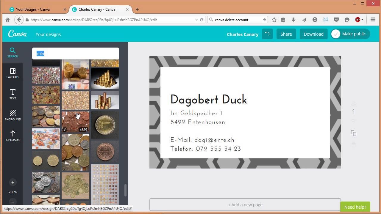Click the Canva logo
This screenshot has width=381, height=214.
click(17, 34)
